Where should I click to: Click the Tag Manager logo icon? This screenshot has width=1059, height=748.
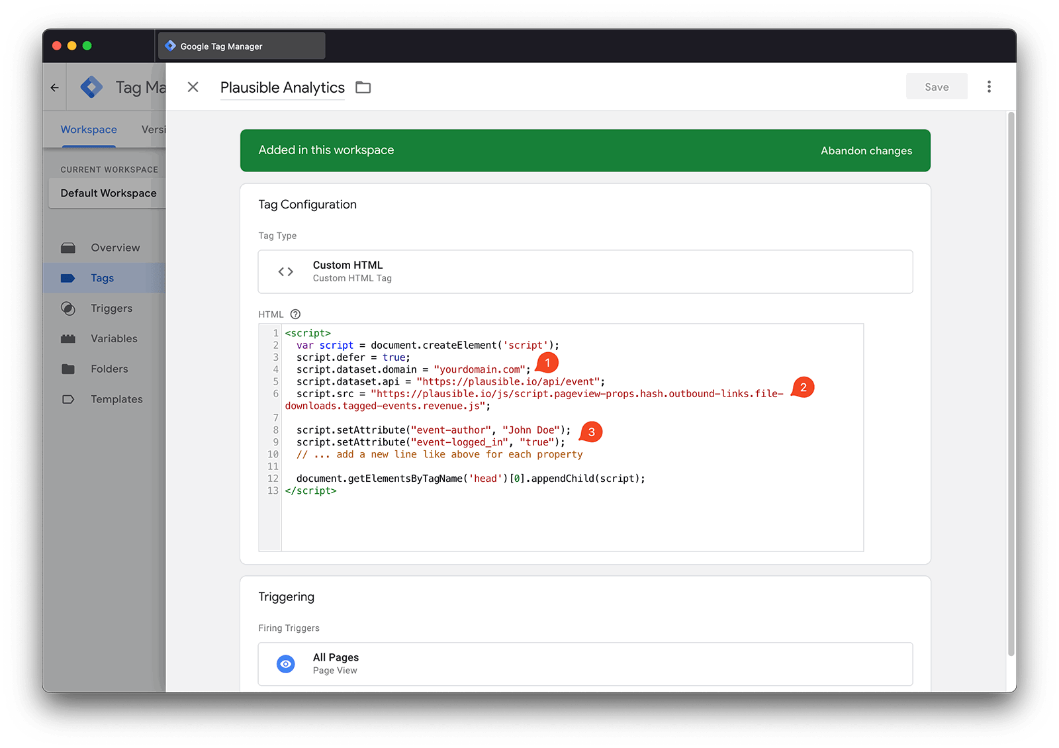coord(91,87)
